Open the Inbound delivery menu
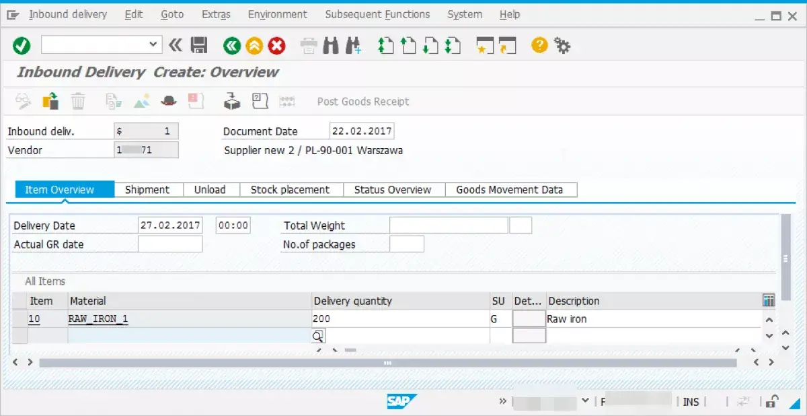 (x=68, y=14)
